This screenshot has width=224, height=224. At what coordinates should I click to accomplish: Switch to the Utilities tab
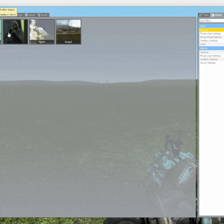pos(217,15)
